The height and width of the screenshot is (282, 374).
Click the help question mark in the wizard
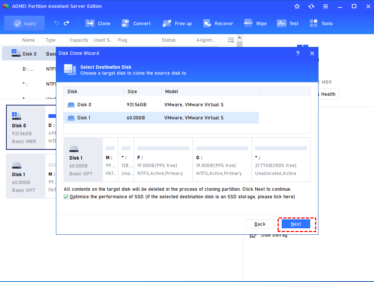(297, 53)
